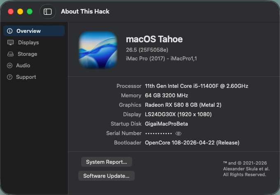
Task: Click the Audio speaker icon in sidebar
Action: [9, 66]
